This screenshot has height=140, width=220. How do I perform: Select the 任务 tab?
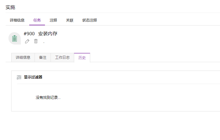pyautogui.click(x=37, y=20)
